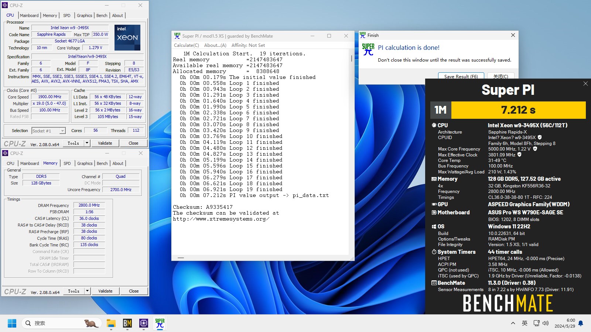Click the Uncore Frequency 2700.0 MHz value
The image size is (591, 332).
coord(121,190)
